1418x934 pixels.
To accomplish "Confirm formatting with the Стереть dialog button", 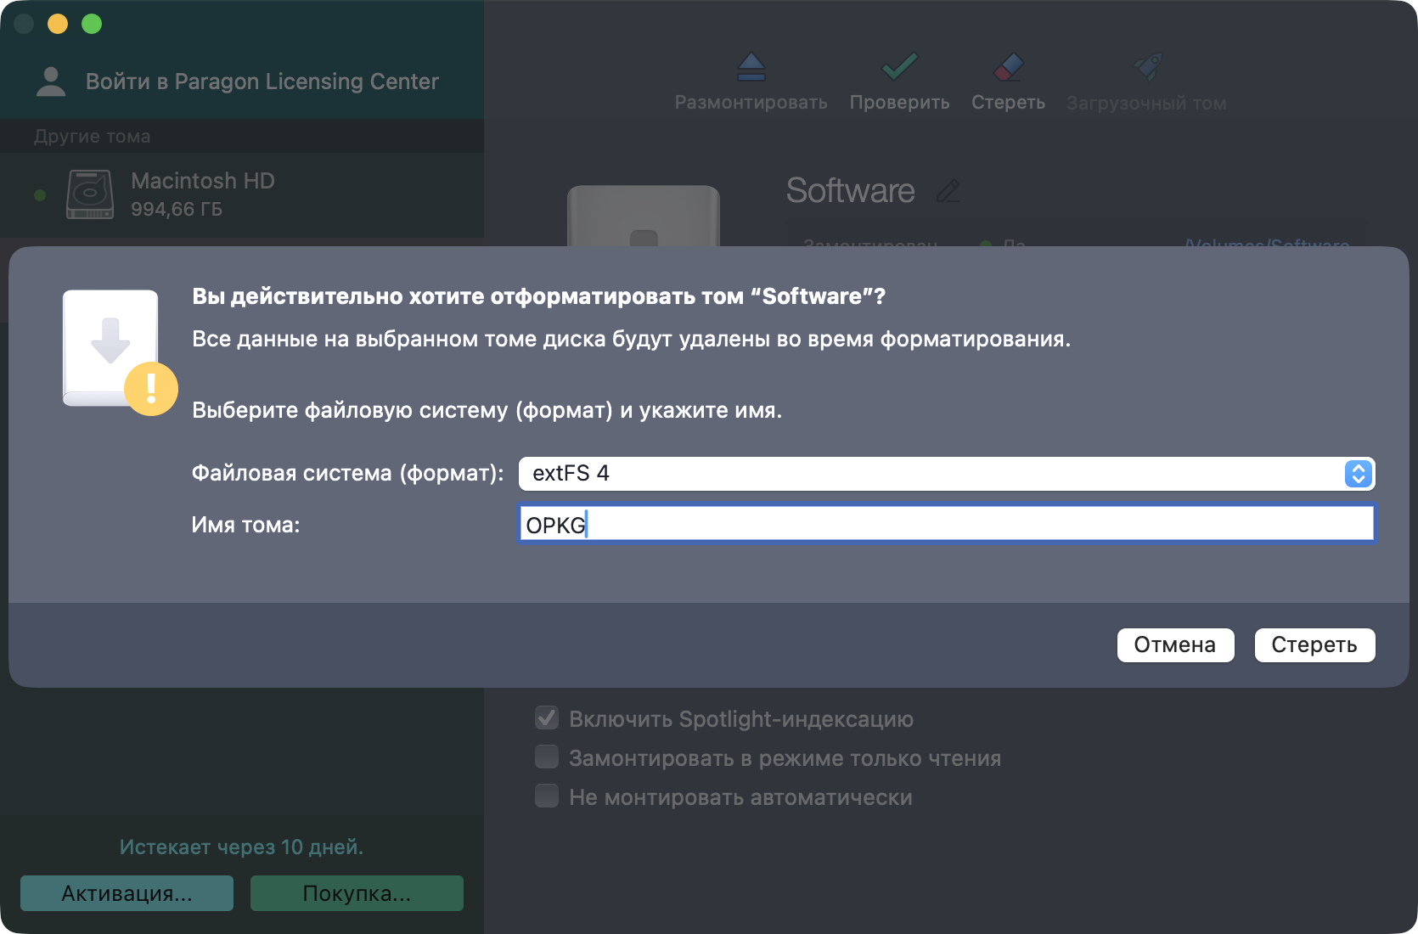I will [1314, 645].
